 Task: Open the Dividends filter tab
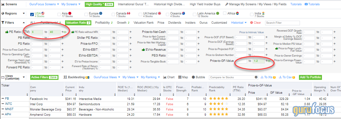[x=175, y=23]
